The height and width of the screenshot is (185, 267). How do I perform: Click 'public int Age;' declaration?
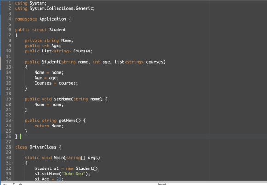click(x=43, y=46)
